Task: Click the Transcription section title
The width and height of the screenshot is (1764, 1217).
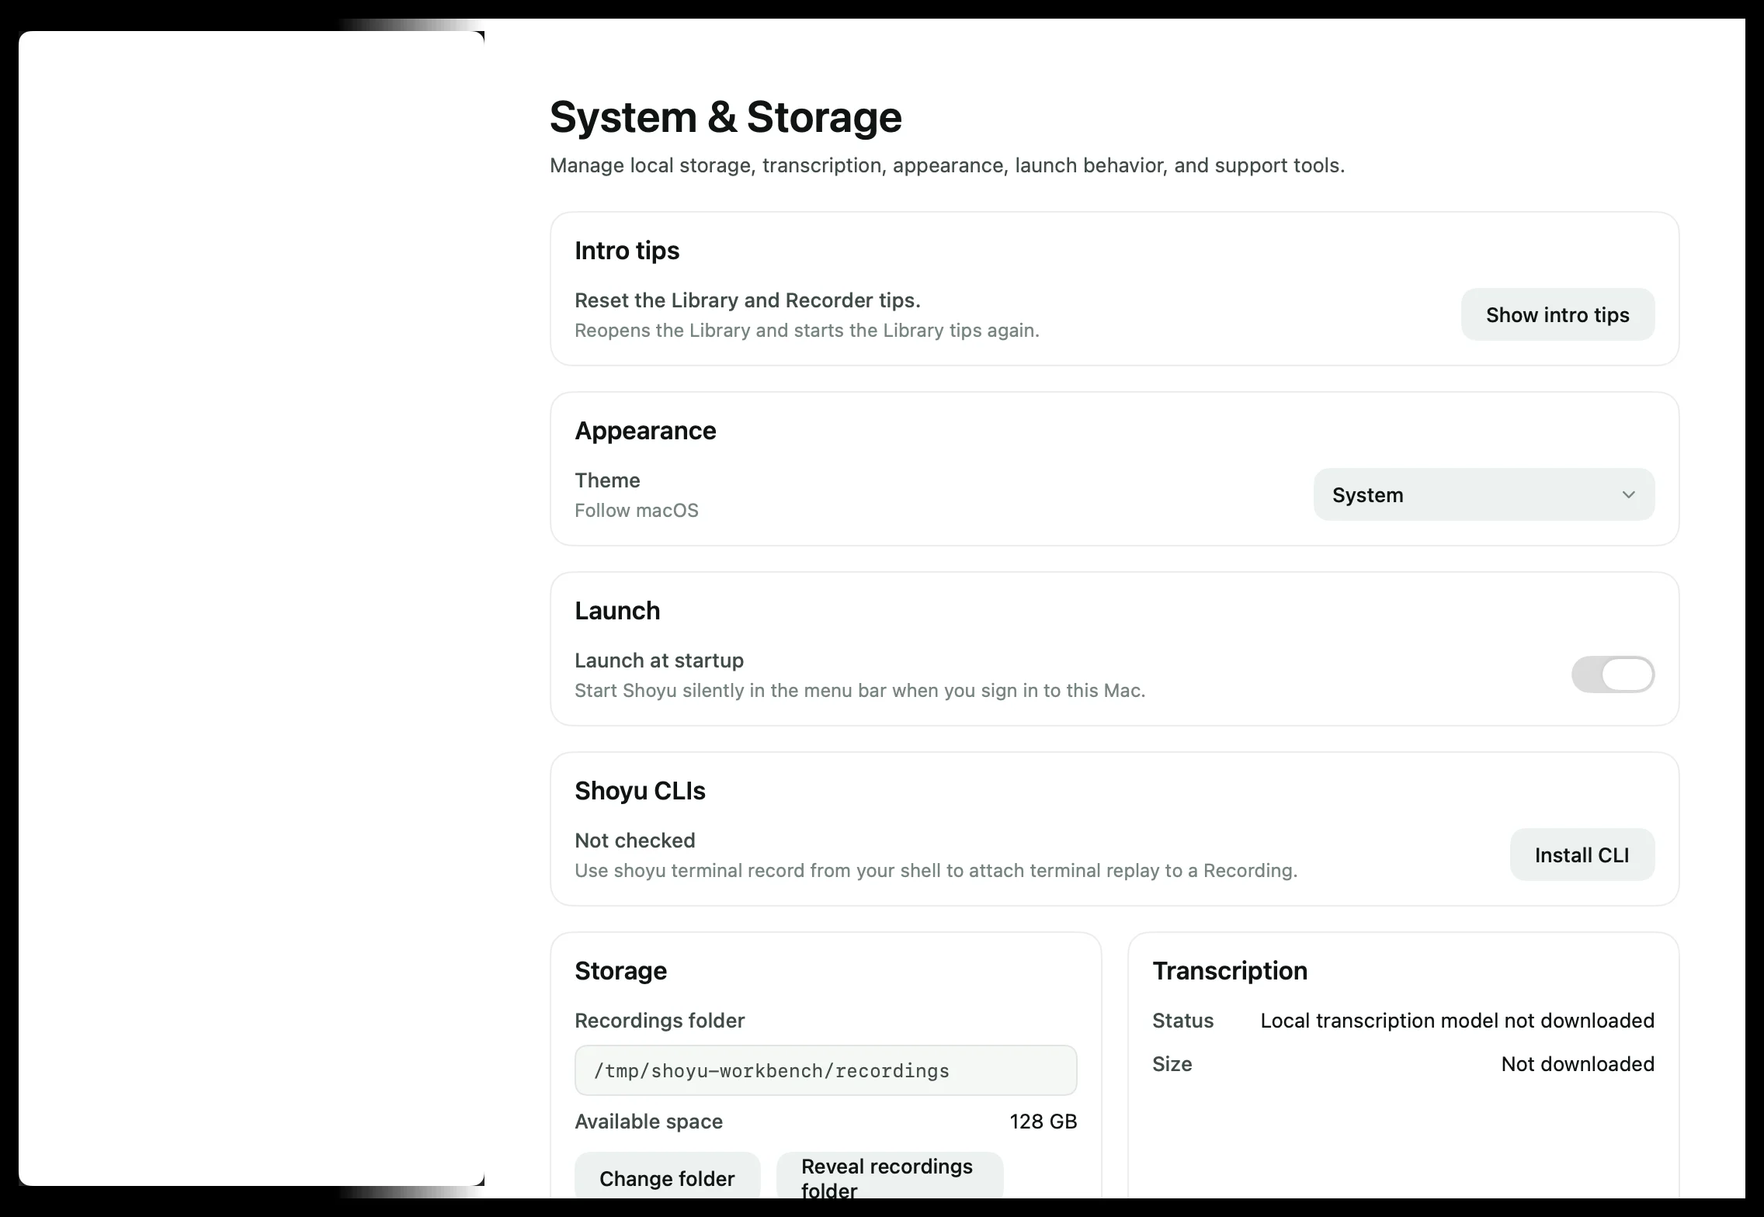Action: click(x=1229, y=971)
